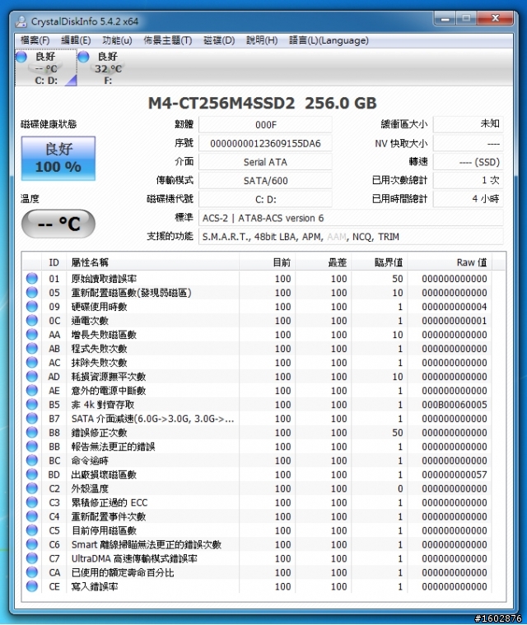Click threshold value 0 in C2 row
The image size is (527, 625).
pos(400,488)
